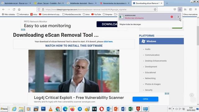Open Outlook from the taskbar
This screenshot has width=199, height=112.
[109, 109]
